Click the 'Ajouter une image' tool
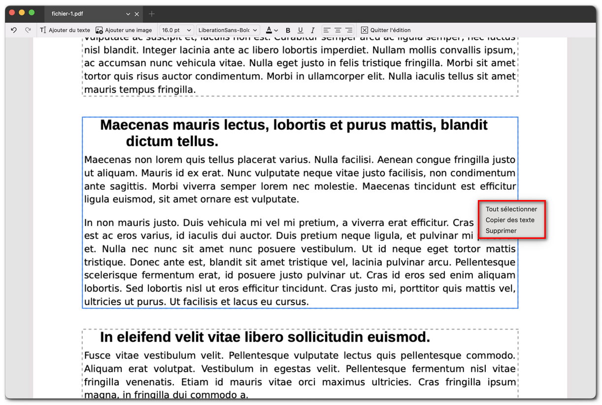The height and width of the screenshot is (405, 602). point(124,30)
